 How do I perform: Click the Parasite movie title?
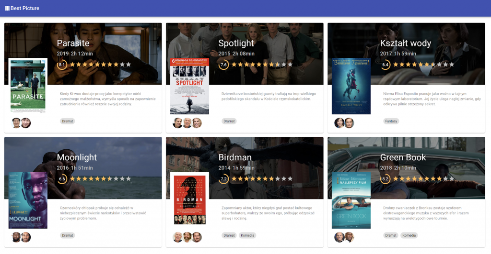coord(73,43)
